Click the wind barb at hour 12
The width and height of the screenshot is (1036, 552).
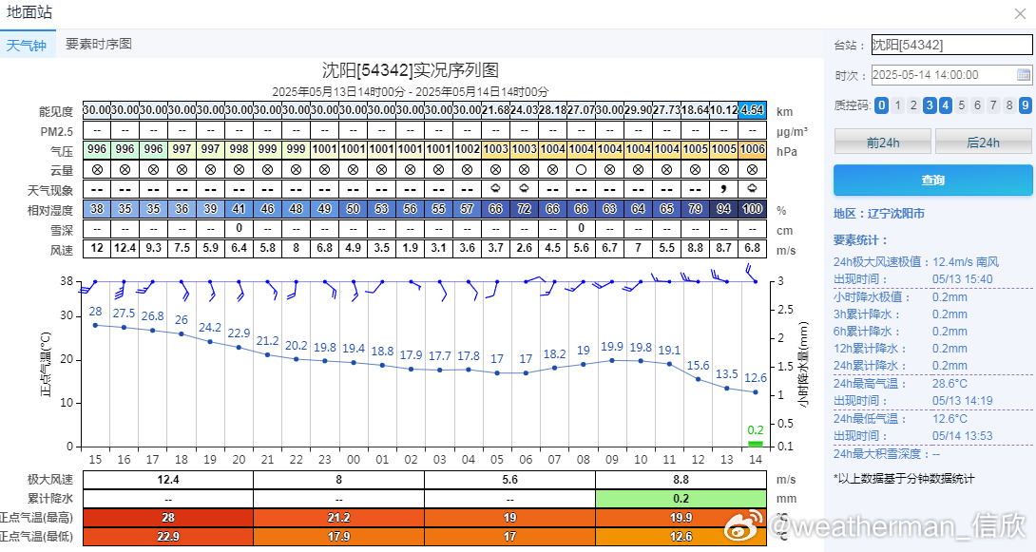[689, 277]
